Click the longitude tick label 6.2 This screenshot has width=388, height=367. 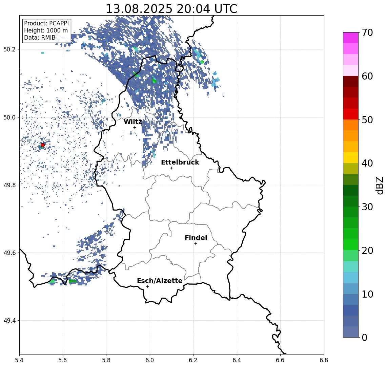tap(193, 360)
